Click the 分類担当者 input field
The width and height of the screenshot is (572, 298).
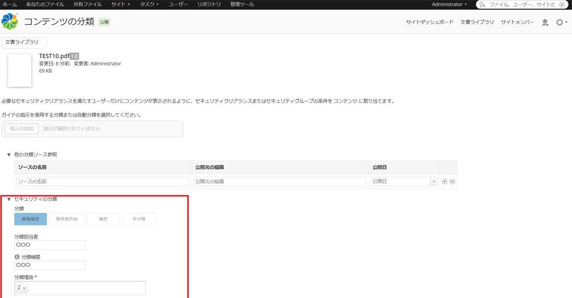[x=50, y=245]
